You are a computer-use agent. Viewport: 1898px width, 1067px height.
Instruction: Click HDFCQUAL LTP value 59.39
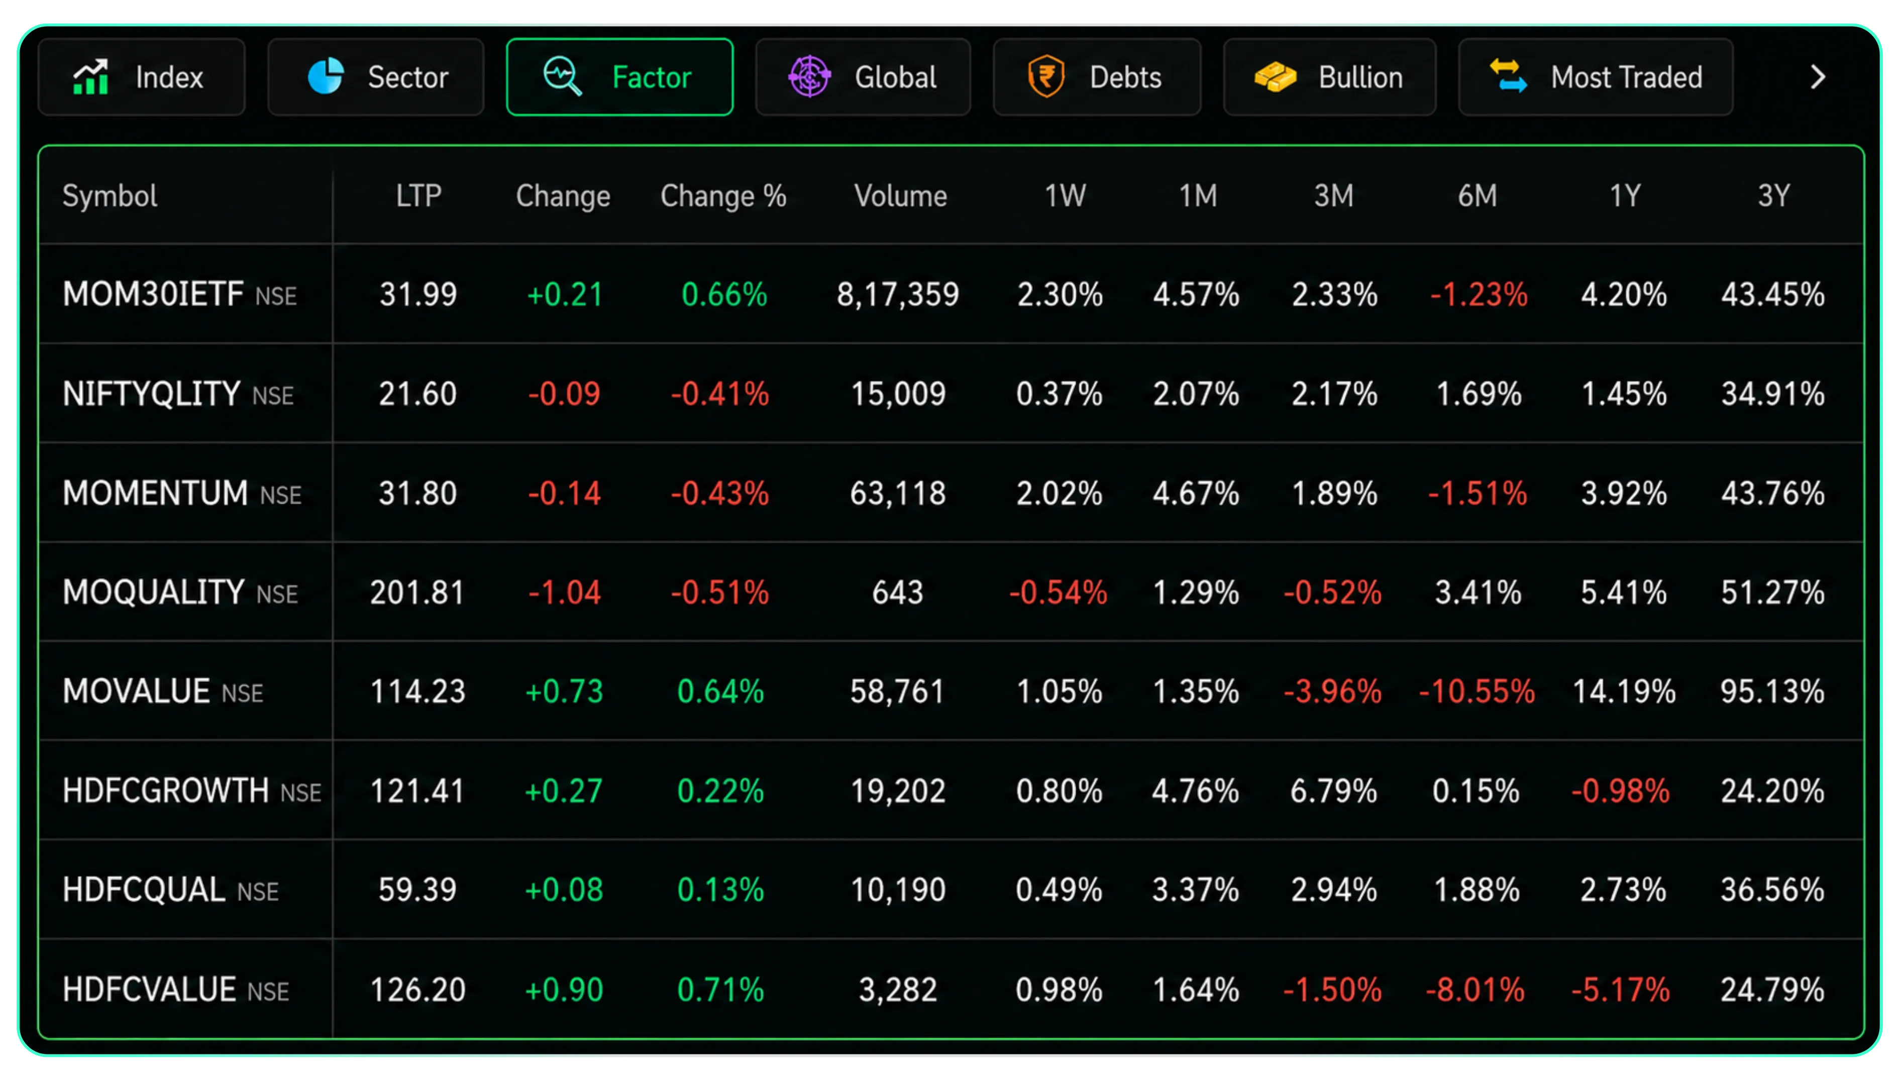(x=418, y=890)
